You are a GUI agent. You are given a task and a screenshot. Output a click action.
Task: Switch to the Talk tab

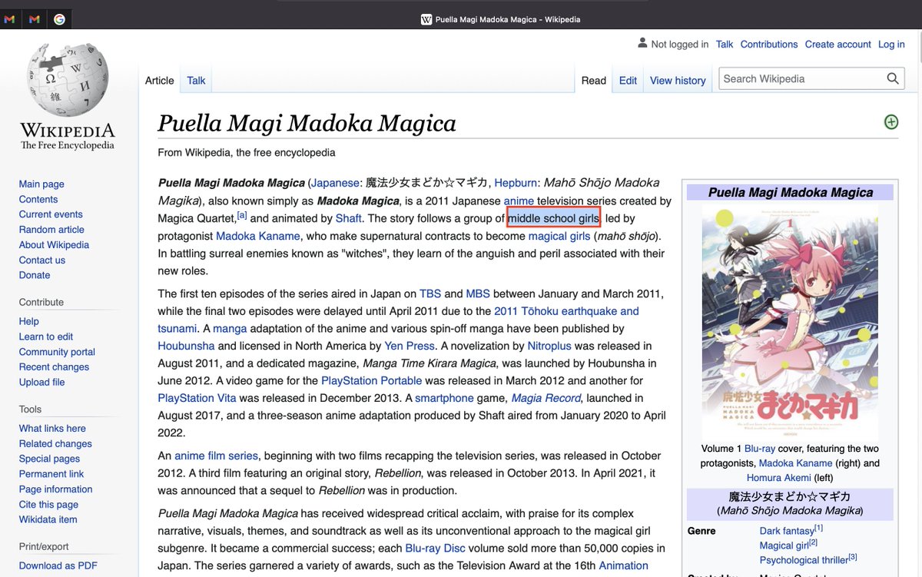click(x=196, y=80)
